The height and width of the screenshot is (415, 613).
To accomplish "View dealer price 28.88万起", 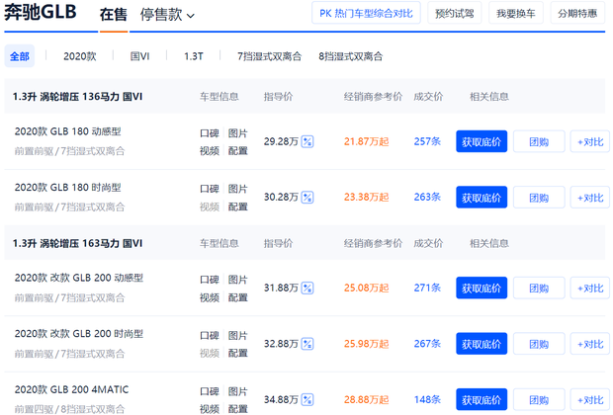I will coord(366,400).
